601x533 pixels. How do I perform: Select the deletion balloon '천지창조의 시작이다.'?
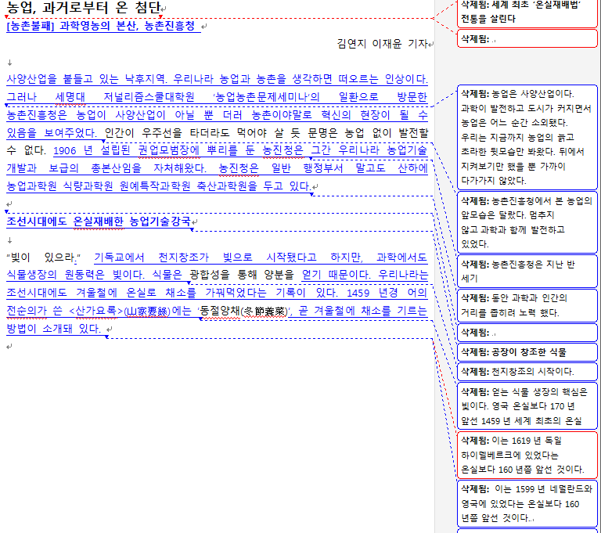click(x=527, y=372)
